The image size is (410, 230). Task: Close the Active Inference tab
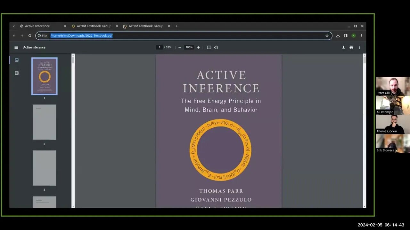pyautogui.click(x=65, y=26)
